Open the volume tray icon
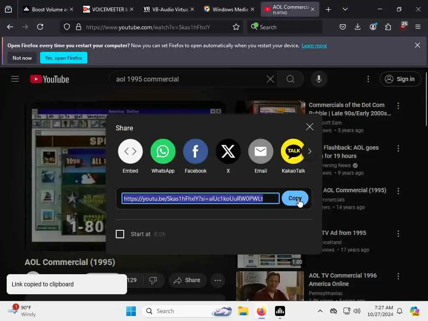 [357, 311]
